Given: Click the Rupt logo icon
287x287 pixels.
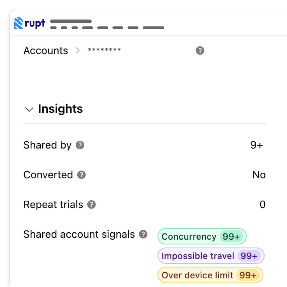Looking at the screenshot, I should [x=18, y=24].
